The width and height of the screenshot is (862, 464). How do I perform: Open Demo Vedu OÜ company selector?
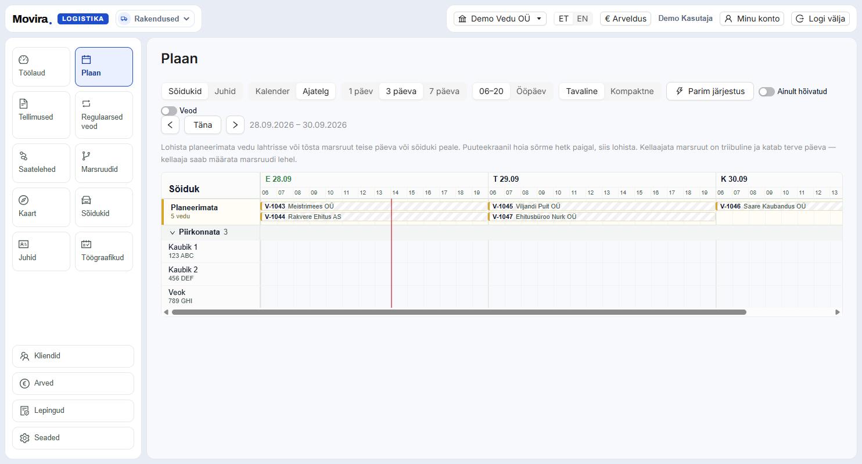coord(500,19)
